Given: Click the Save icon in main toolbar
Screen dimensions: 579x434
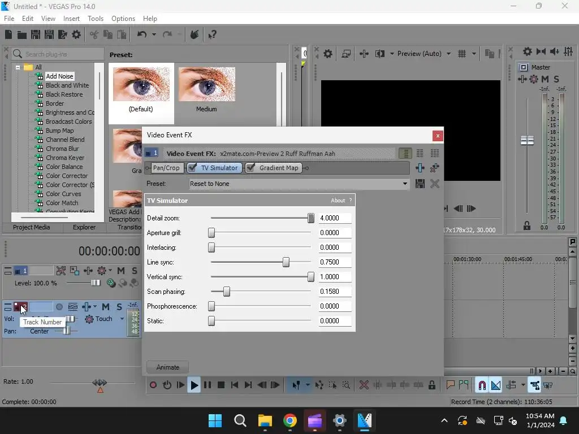Looking at the screenshot, I should 36,34.
